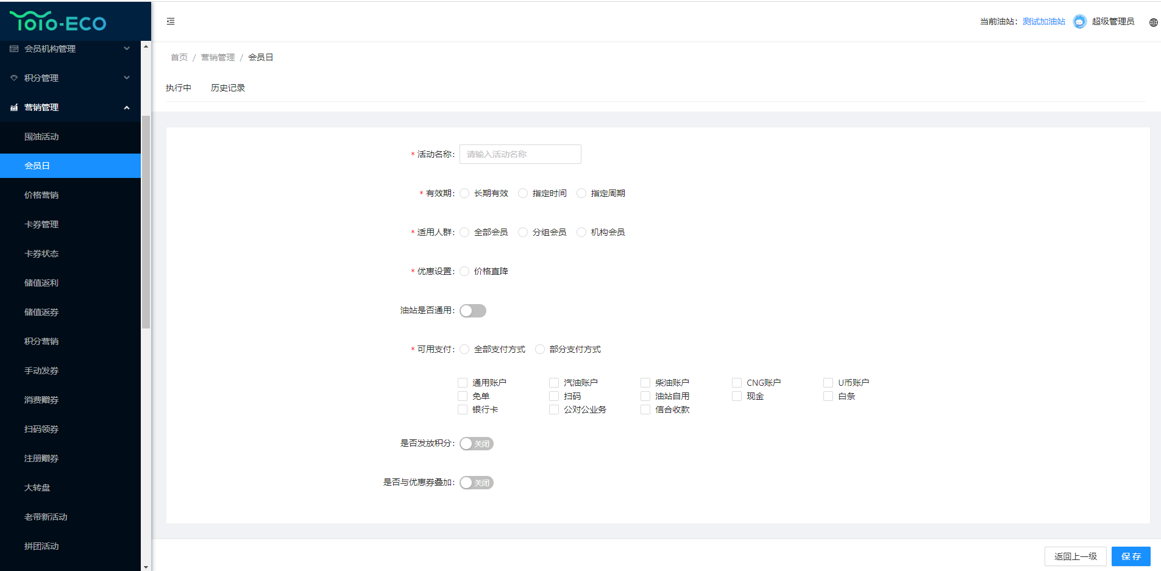Screen dimensions: 1161x571
Task: Open the 积分营销 menu item
Action: click(70, 341)
